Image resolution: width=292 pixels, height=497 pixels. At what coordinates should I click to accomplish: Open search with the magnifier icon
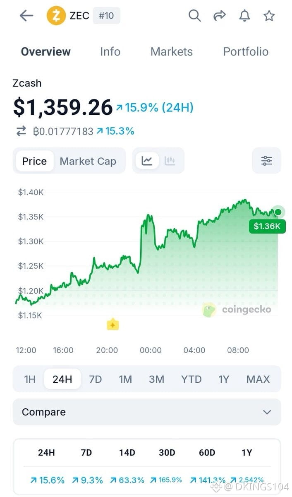point(194,16)
